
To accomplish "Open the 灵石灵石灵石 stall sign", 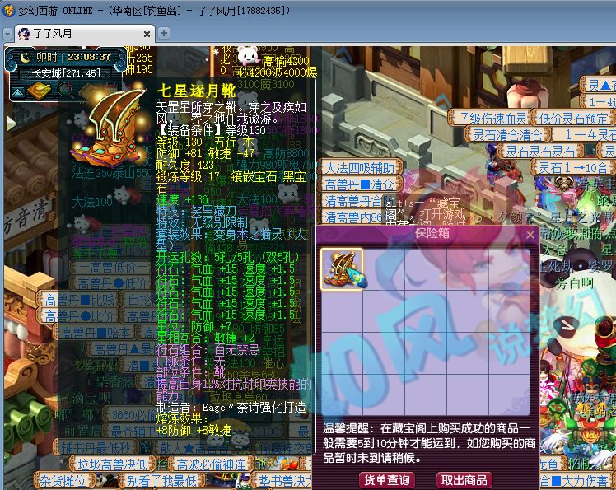I will (x=539, y=152).
